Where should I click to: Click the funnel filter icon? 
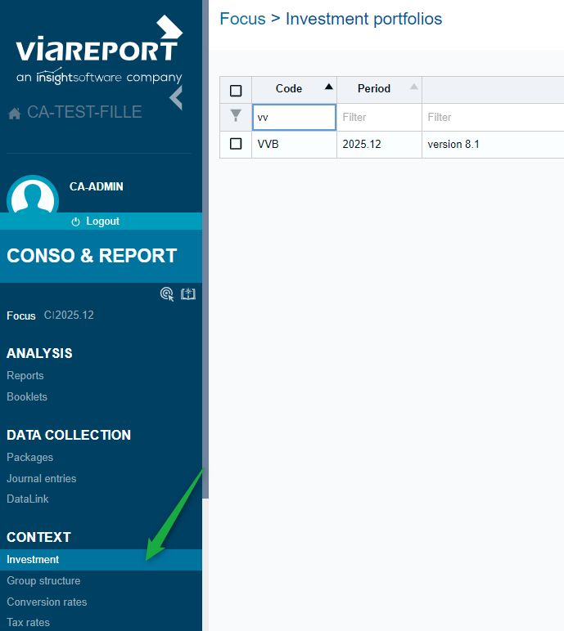click(x=236, y=115)
